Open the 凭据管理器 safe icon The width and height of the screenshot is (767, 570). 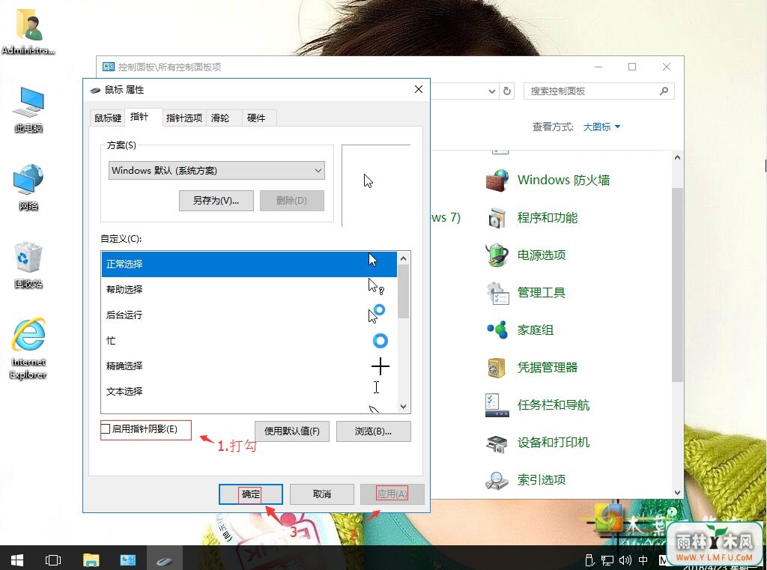(x=497, y=368)
